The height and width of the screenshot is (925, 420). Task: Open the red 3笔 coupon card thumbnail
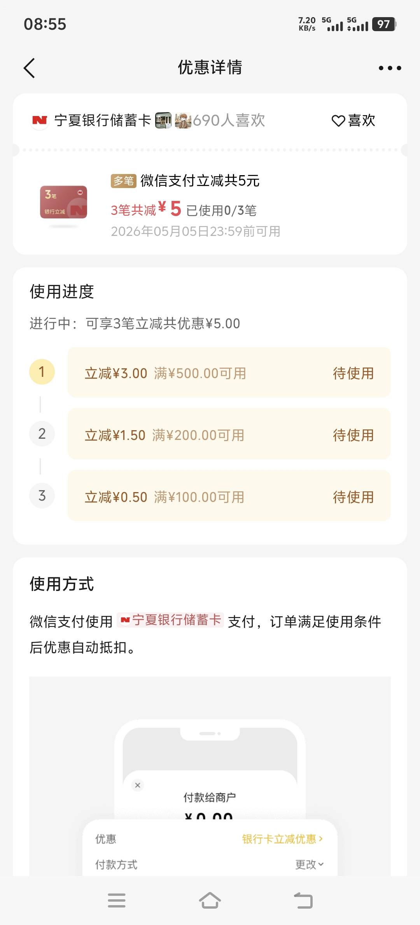click(x=63, y=202)
